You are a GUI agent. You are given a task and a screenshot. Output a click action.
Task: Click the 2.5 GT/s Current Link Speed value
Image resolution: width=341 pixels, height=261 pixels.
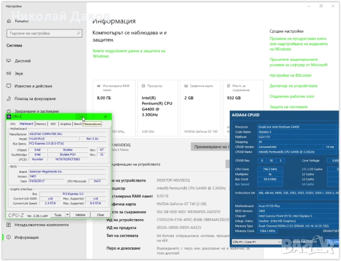pos(50,203)
